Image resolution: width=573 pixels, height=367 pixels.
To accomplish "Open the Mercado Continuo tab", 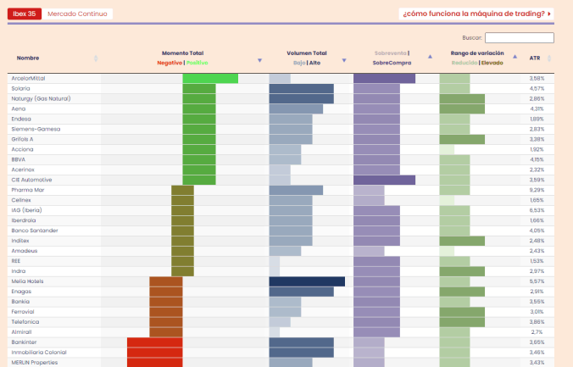I will pyautogui.click(x=77, y=14).
